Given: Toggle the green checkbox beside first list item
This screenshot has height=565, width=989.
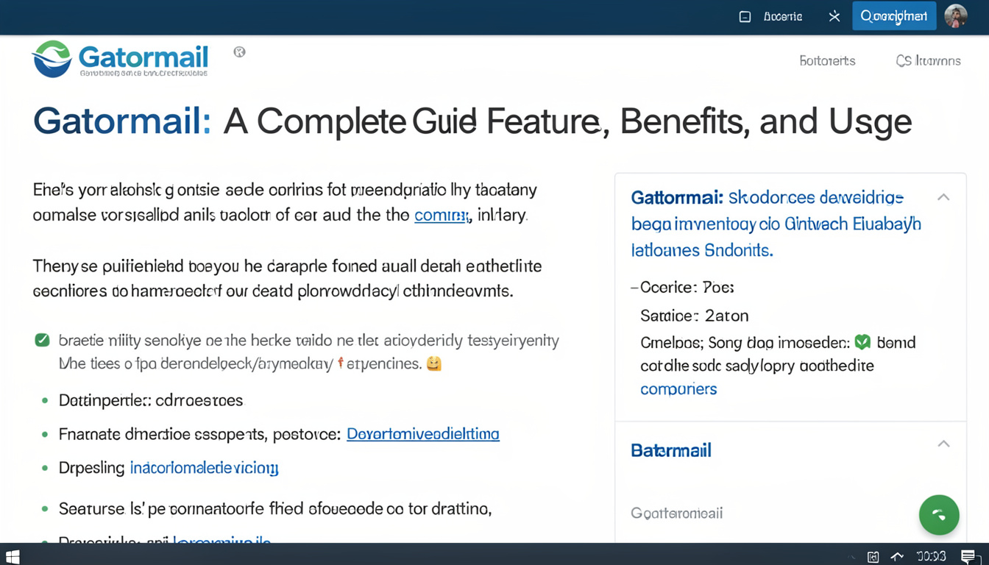Looking at the screenshot, I should [43, 340].
